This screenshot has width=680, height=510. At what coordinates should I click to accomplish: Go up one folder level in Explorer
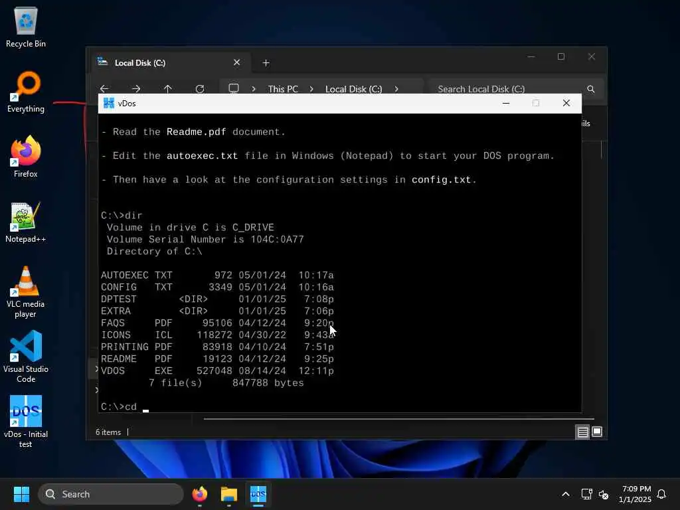tap(168, 89)
